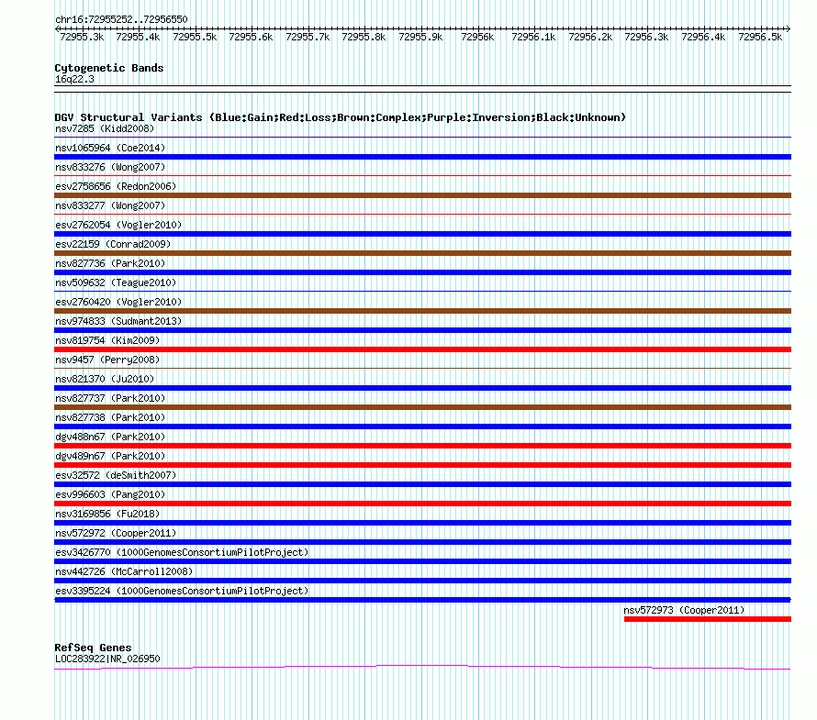Select esv3426770 1000GenomesConsortiumPilotProject label
817x720 pixels.
coord(182,552)
